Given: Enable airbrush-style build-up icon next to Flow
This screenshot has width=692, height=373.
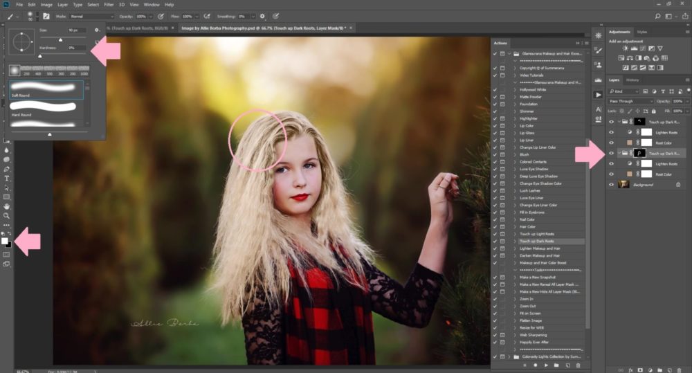Looking at the screenshot, I should [206, 17].
